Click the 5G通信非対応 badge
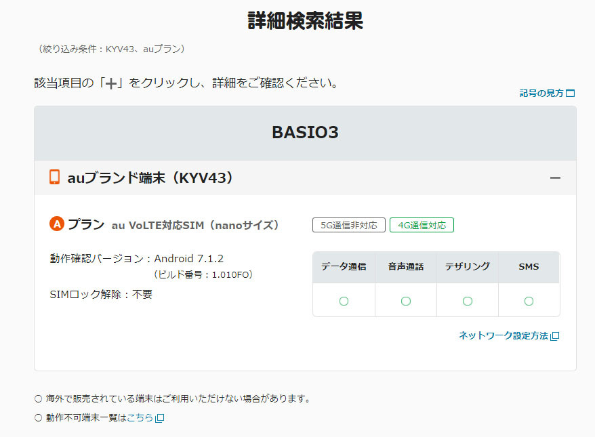595x437 pixels. pos(349,225)
